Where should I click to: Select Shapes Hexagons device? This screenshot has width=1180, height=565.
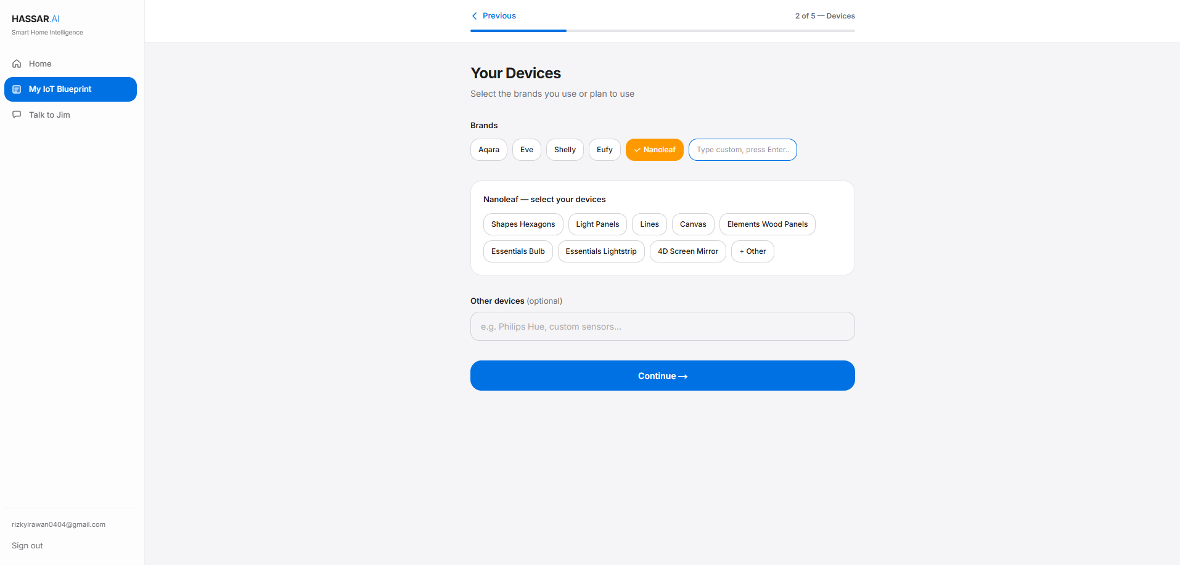523,224
